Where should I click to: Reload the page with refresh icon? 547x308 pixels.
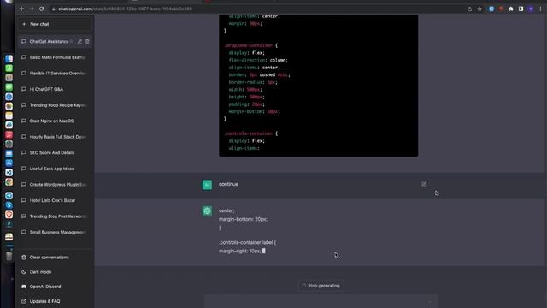coord(42,9)
